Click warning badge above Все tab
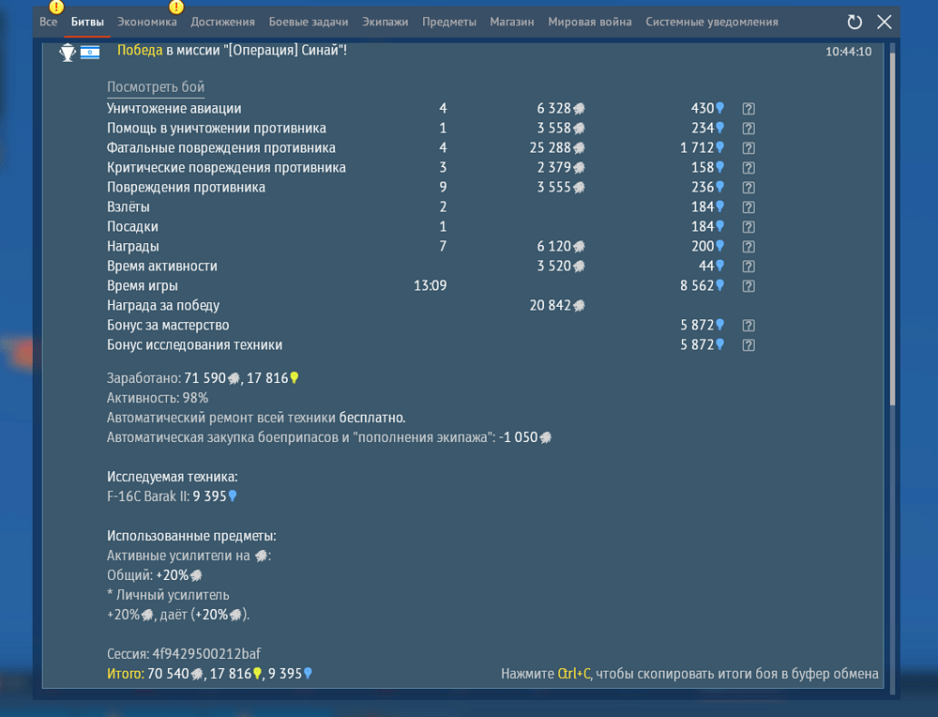This screenshot has width=938, height=717. 56,7
